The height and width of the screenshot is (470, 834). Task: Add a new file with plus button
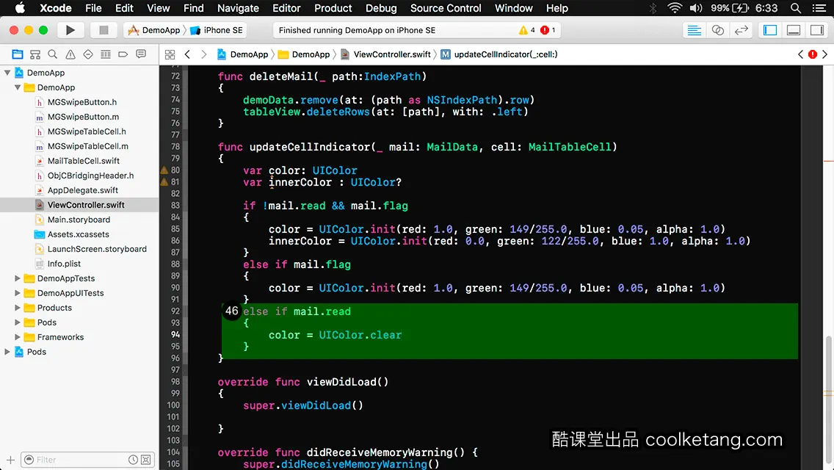10,460
